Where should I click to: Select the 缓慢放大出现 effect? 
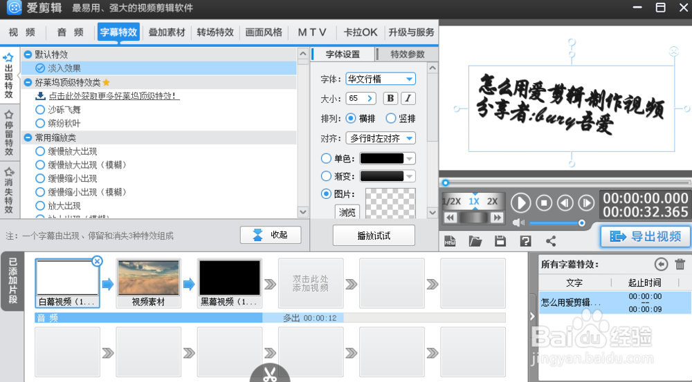point(73,151)
